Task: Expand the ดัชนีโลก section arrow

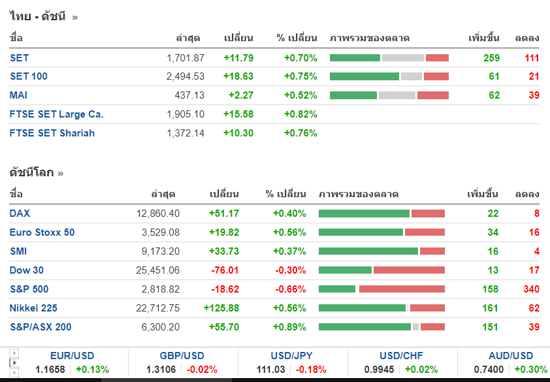Action: 61,173
